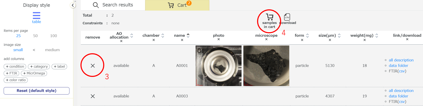423x106 pixels.
Task: Sort table by name column
Action: 188,36
